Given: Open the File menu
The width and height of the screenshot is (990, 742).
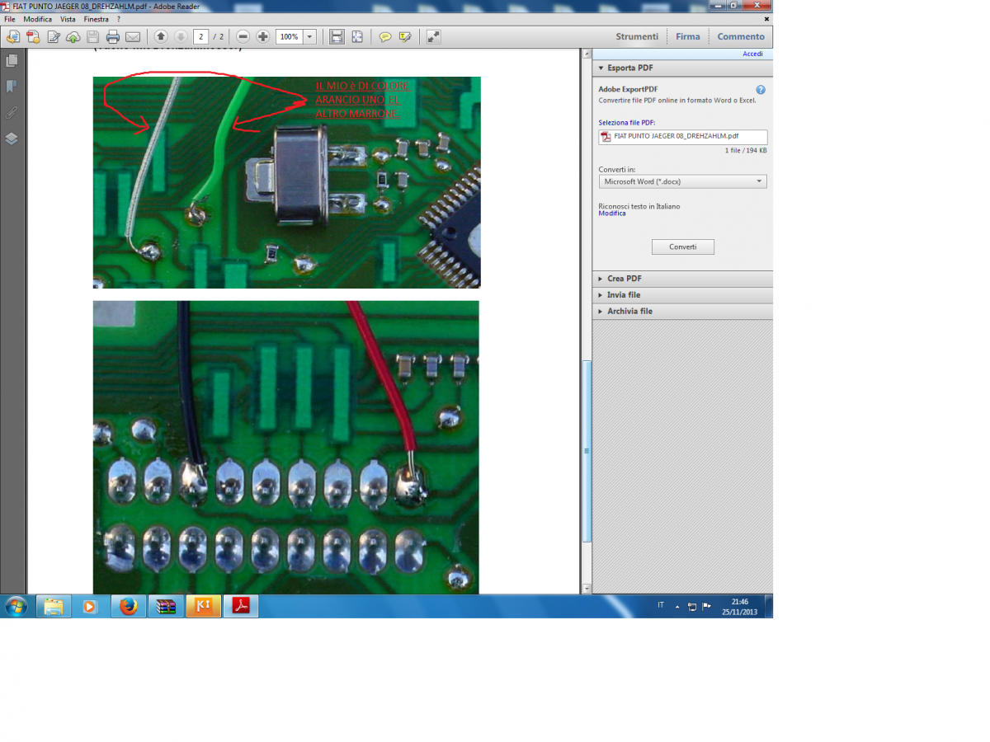Looking at the screenshot, I should pos(10,18).
